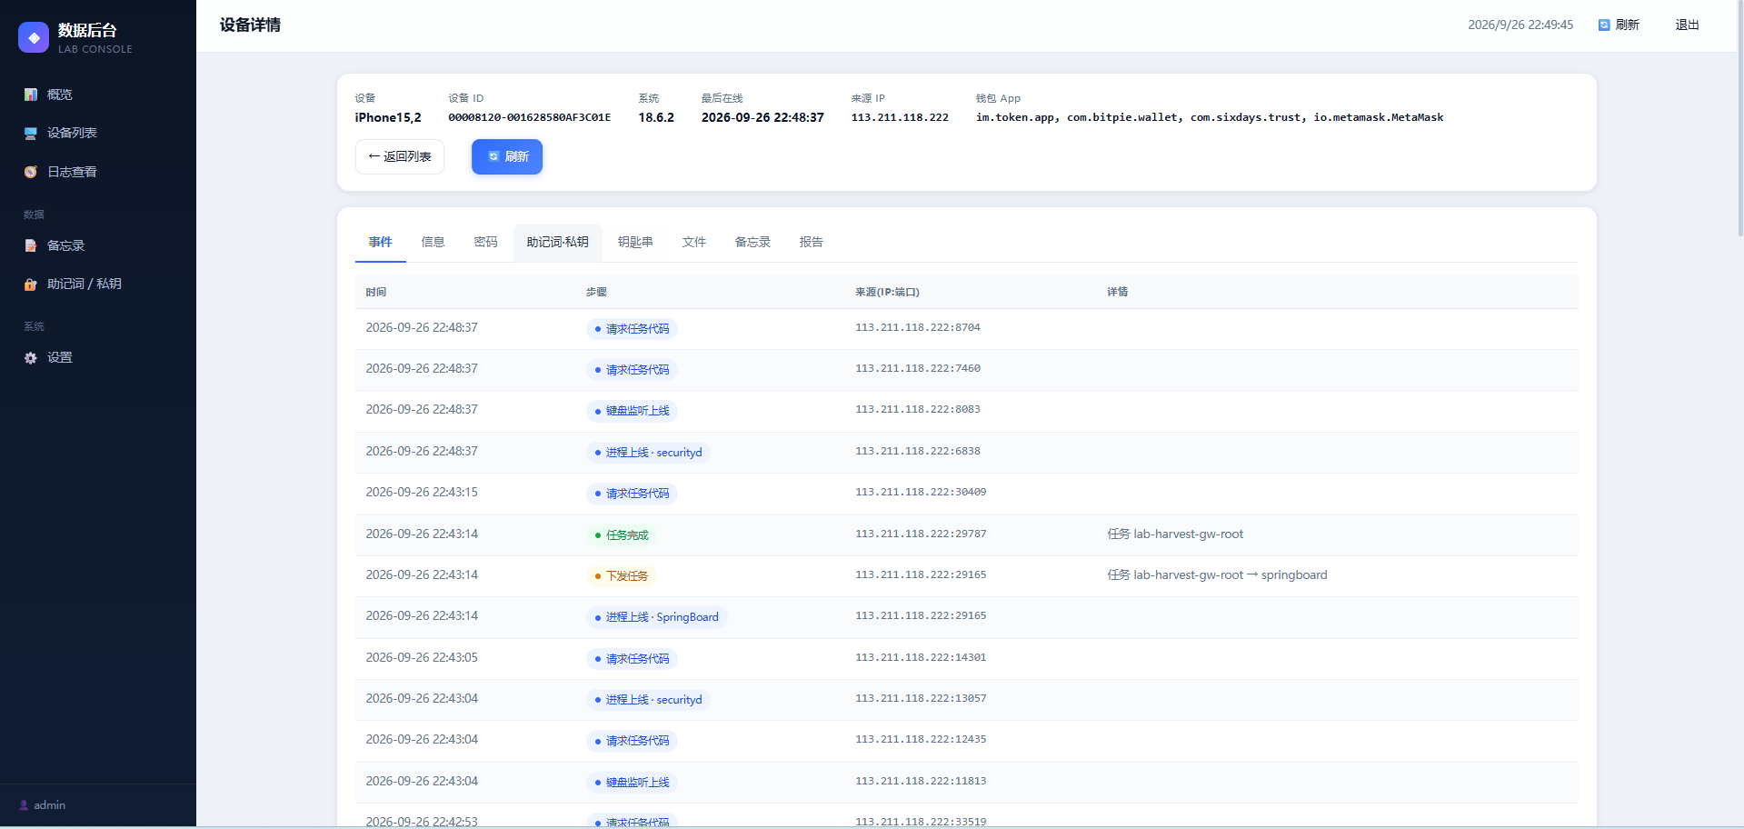Click the blue 刷新 button
Viewport: 1744px width, 829px height.
tap(507, 156)
